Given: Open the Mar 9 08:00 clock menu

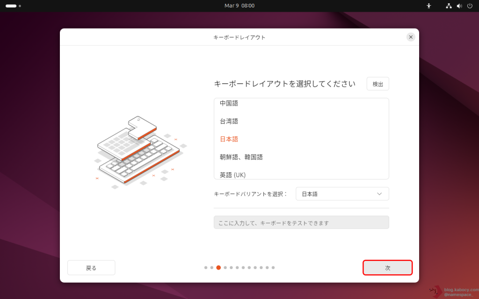Looking at the screenshot, I should point(239,6).
